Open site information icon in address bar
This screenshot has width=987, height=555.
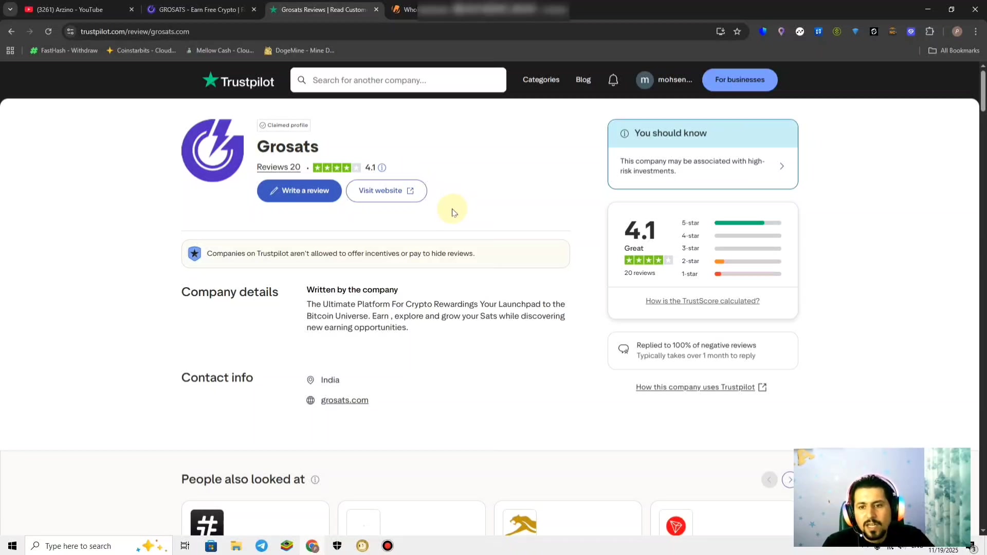point(70,31)
